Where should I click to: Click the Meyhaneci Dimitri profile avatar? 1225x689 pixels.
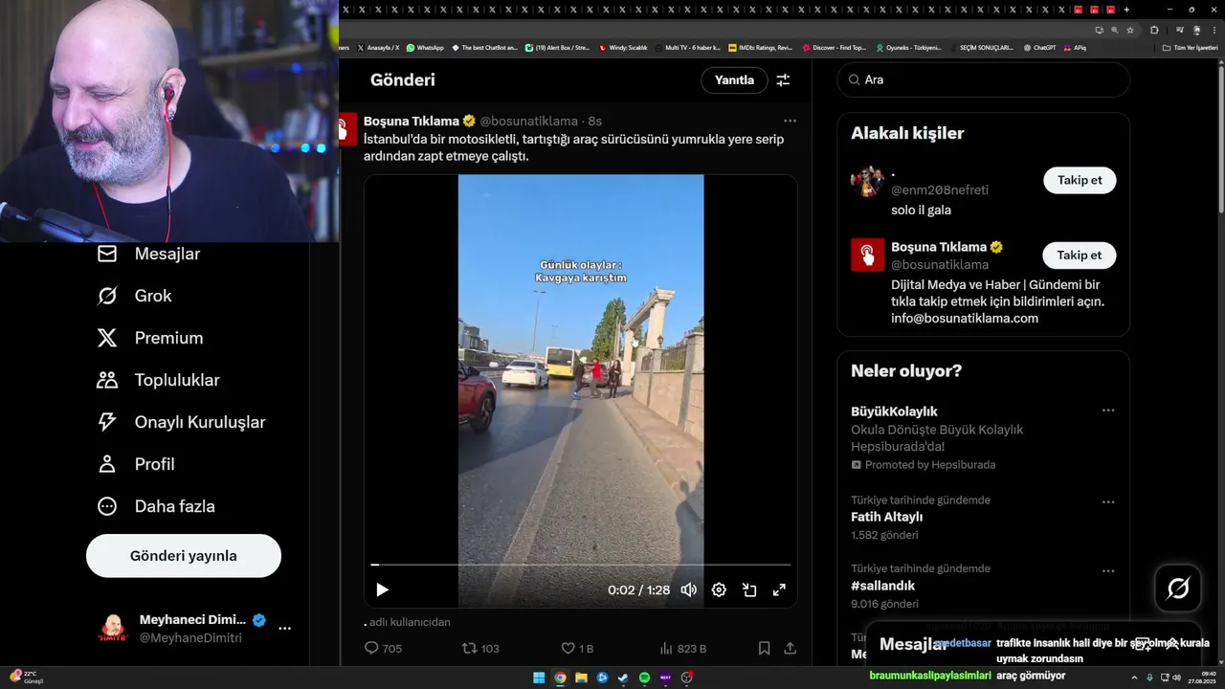coord(113,629)
